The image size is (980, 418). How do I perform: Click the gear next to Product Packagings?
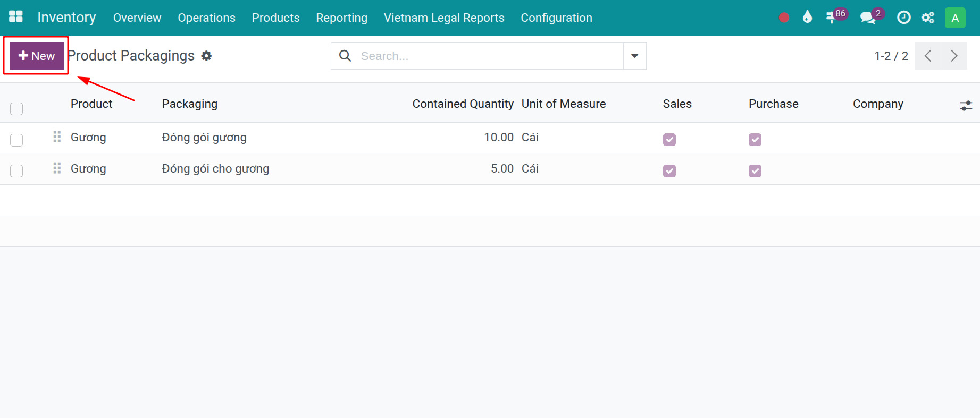pos(206,56)
